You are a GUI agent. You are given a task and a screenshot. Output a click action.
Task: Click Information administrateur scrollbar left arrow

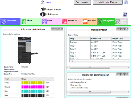[68, 92]
